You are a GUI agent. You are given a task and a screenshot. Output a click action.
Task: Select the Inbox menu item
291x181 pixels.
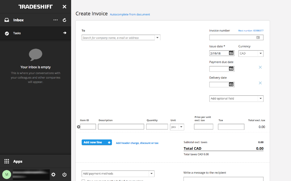tap(36, 20)
